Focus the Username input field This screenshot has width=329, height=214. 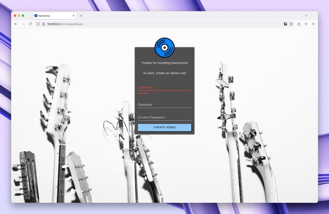click(x=164, y=87)
